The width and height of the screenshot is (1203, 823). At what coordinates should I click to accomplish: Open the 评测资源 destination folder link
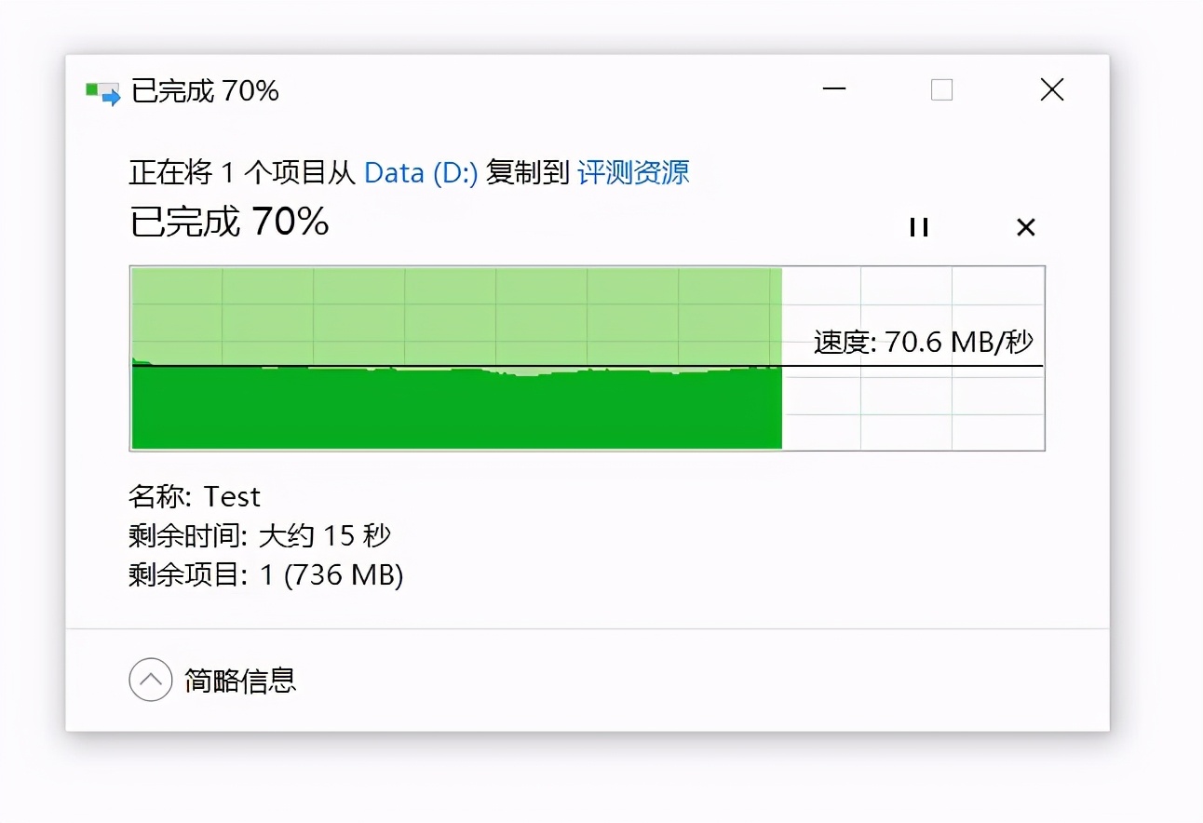(633, 173)
